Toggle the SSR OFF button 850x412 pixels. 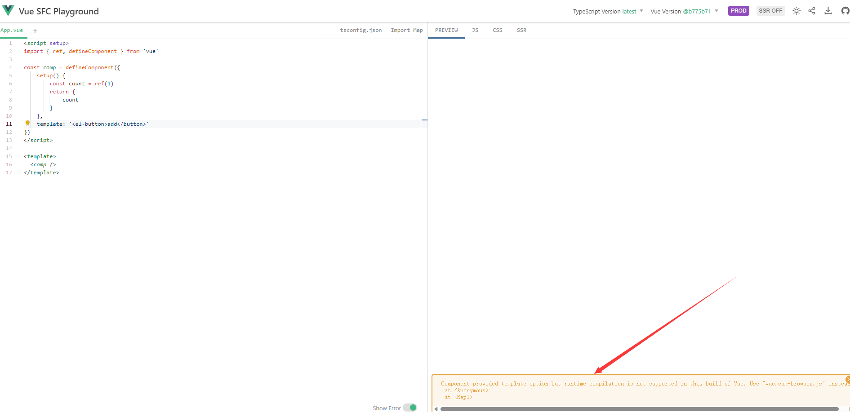click(770, 11)
